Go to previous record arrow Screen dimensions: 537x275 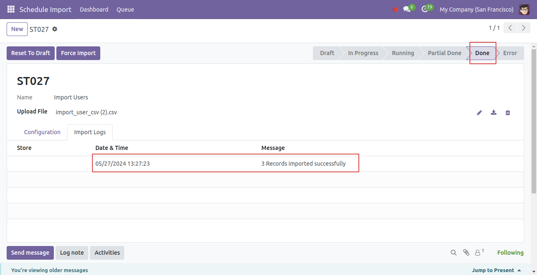coord(510,28)
